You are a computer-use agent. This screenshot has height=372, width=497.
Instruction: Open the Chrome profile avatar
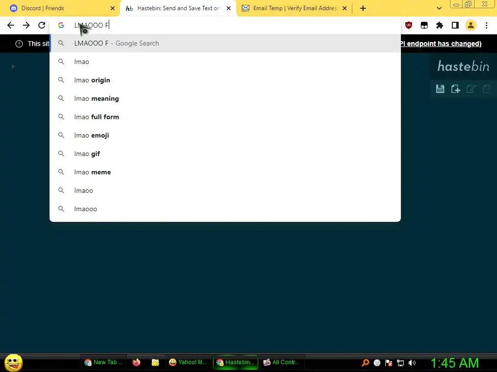[x=471, y=25]
